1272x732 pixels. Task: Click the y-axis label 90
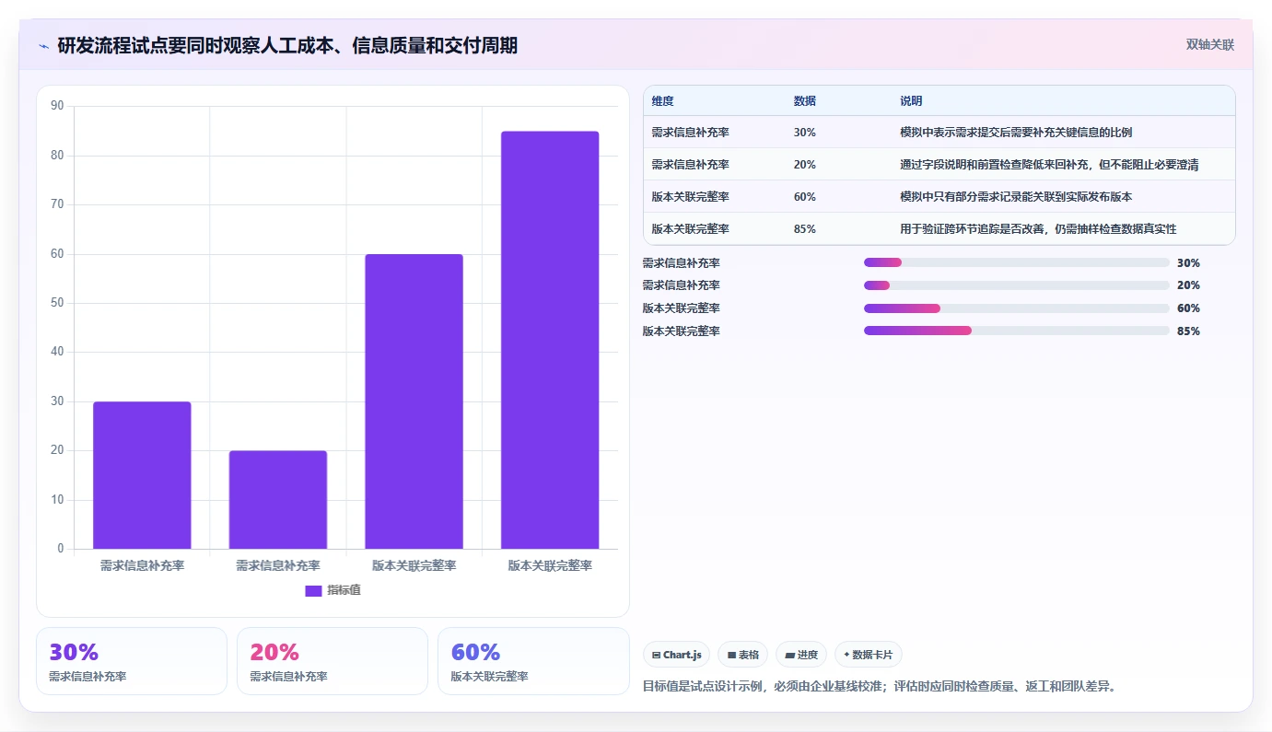click(x=57, y=106)
